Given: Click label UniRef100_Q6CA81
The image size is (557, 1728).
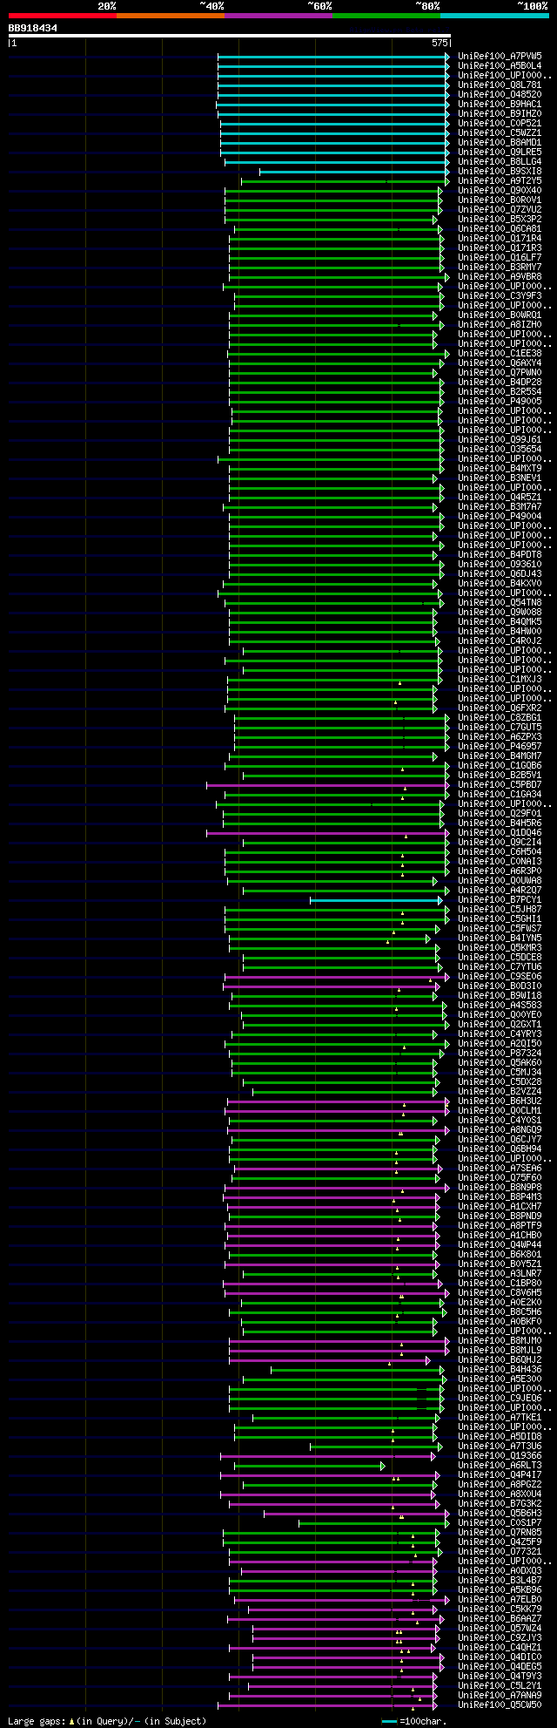Looking at the screenshot, I should click(x=500, y=228).
